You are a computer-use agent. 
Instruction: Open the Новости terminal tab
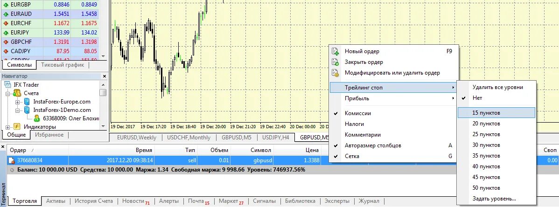(135, 201)
